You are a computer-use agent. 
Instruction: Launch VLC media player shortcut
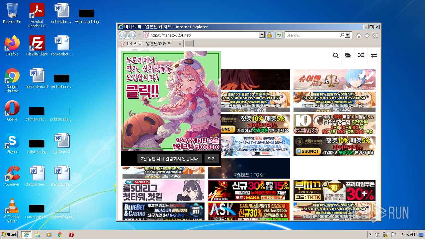click(12, 210)
